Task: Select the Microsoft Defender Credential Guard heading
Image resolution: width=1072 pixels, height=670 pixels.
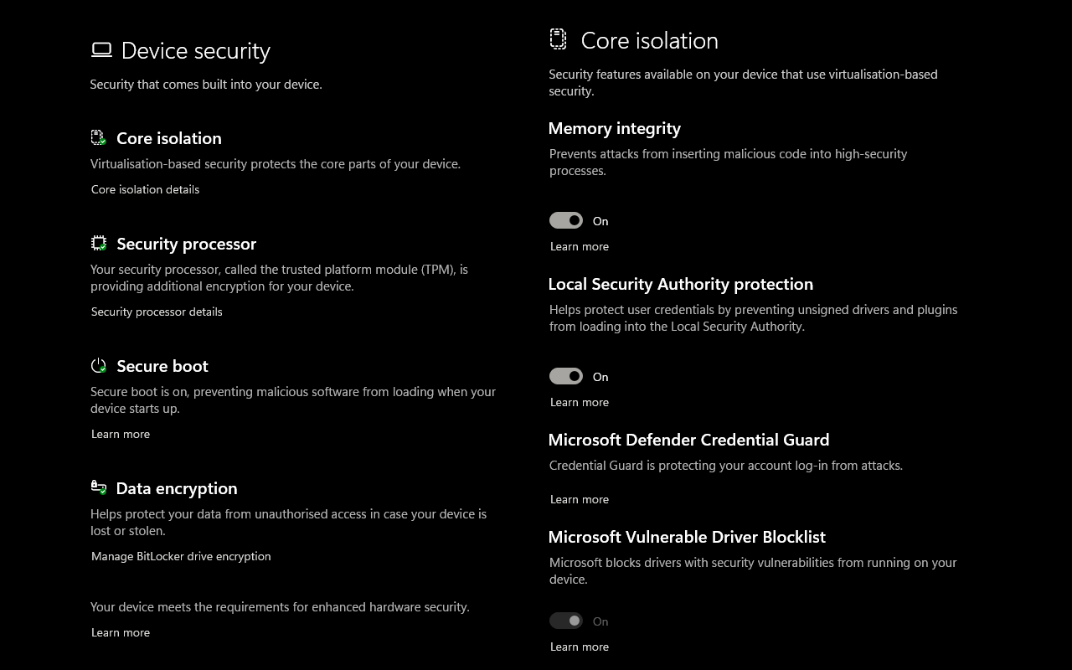Action: tap(688, 440)
